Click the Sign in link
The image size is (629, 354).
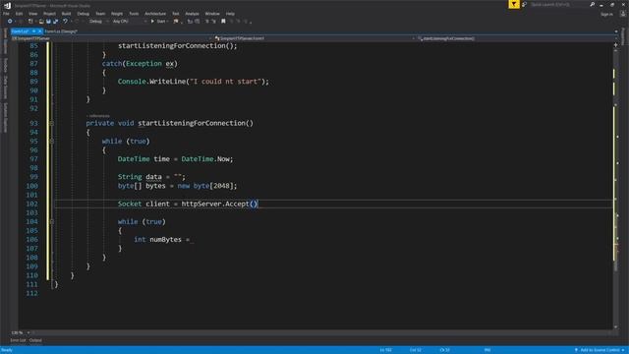(x=606, y=14)
